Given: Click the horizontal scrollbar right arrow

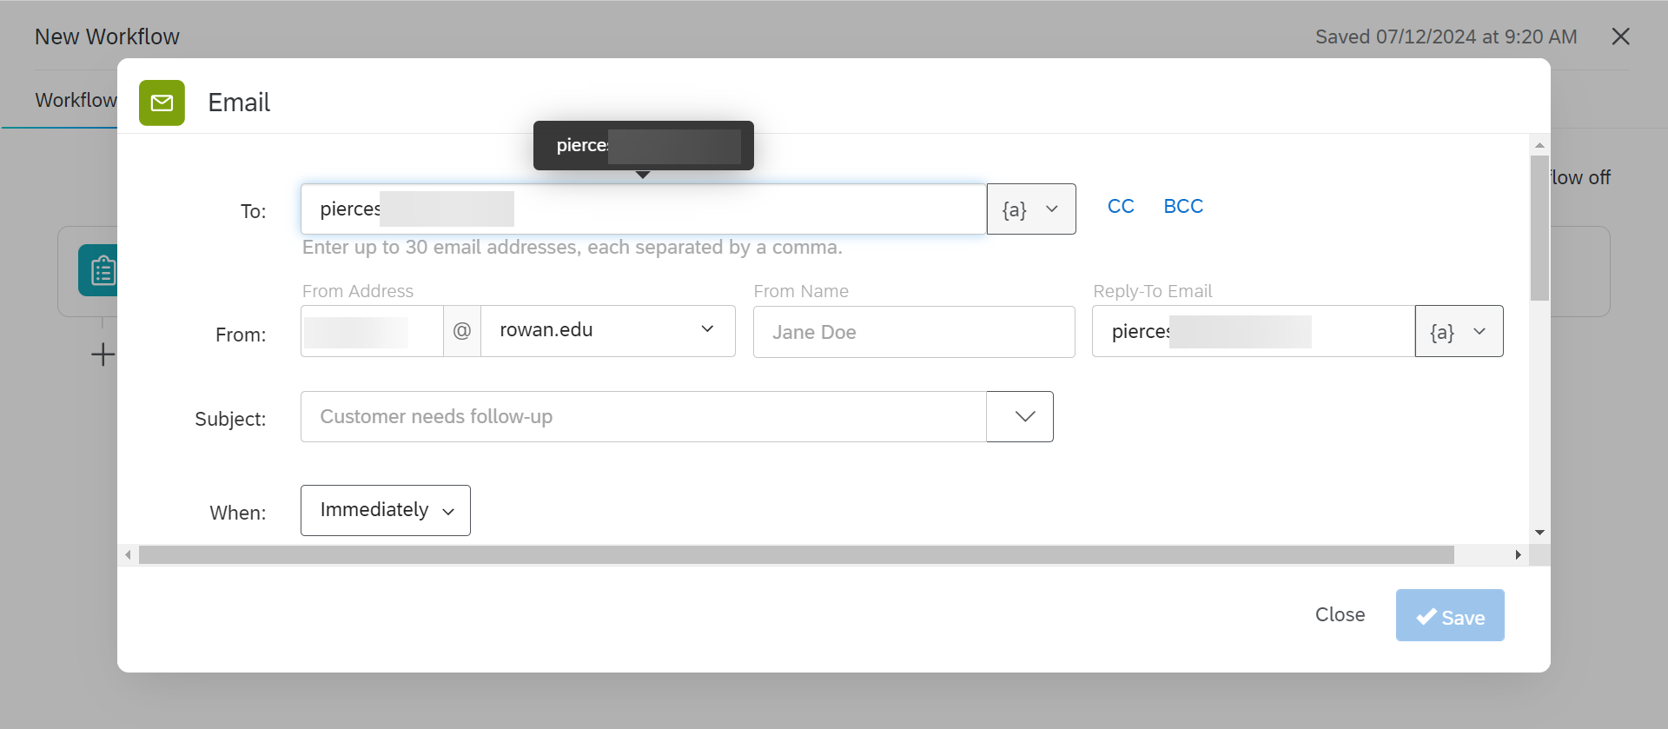Looking at the screenshot, I should pos(1518,555).
